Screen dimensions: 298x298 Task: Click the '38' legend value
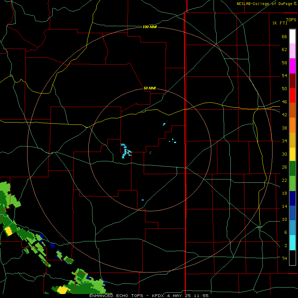[284, 128]
